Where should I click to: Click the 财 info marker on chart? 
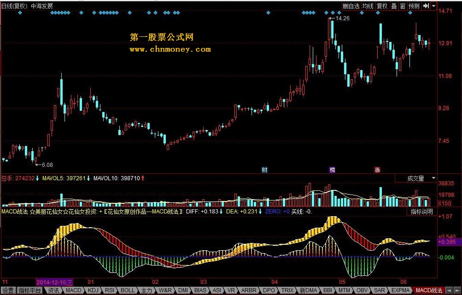coord(264,170)
